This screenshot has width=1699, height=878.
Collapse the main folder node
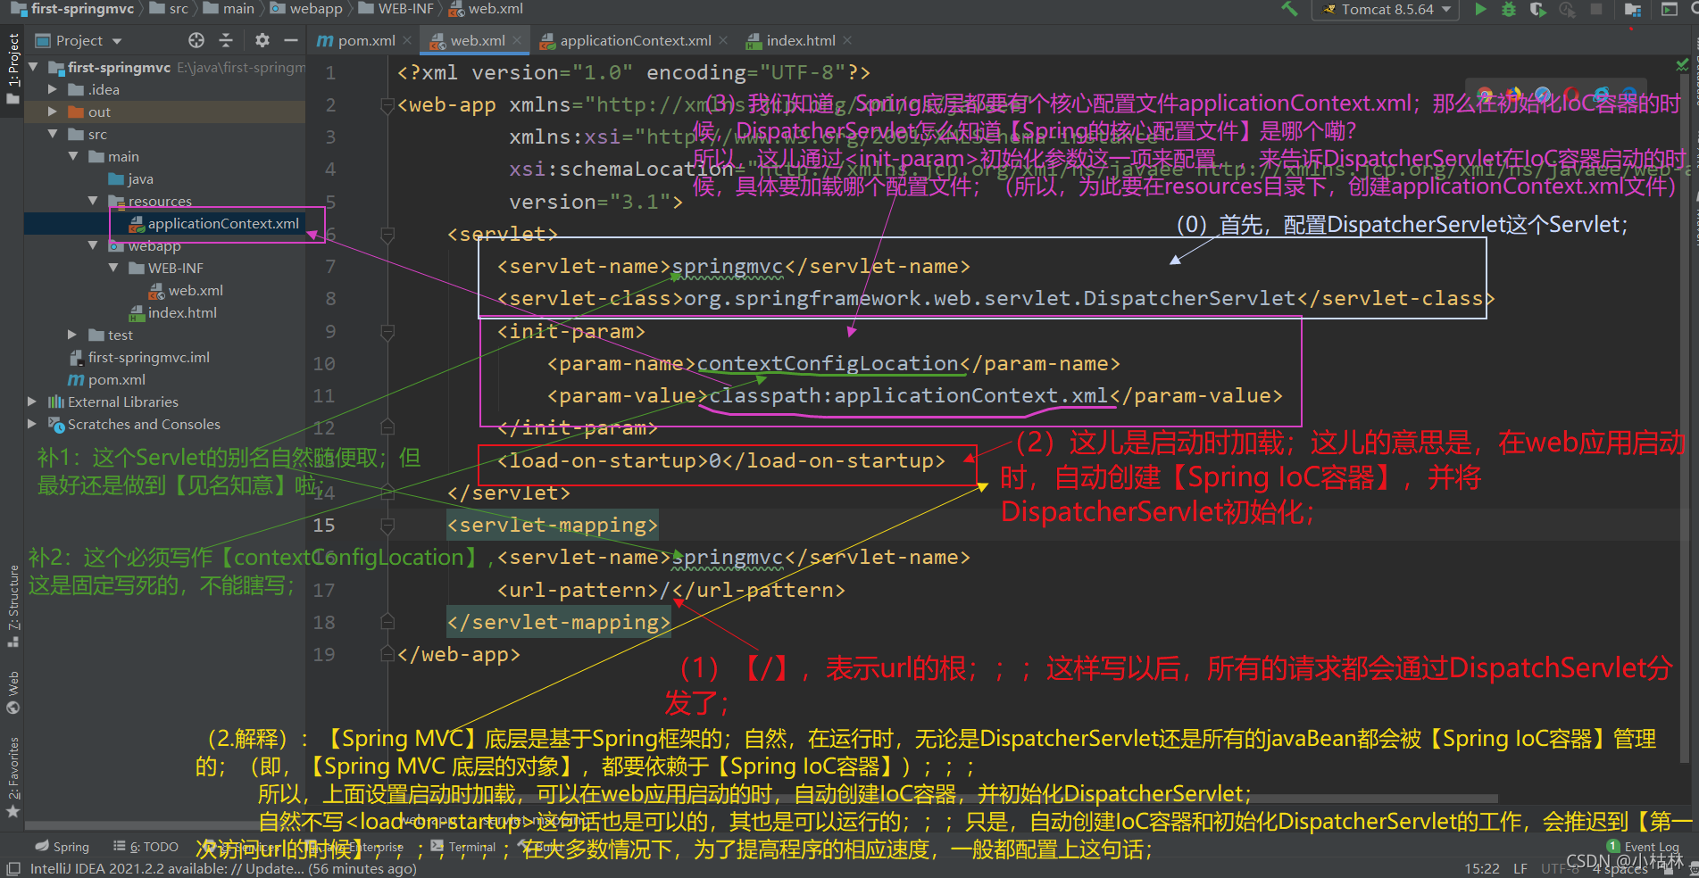73,156
